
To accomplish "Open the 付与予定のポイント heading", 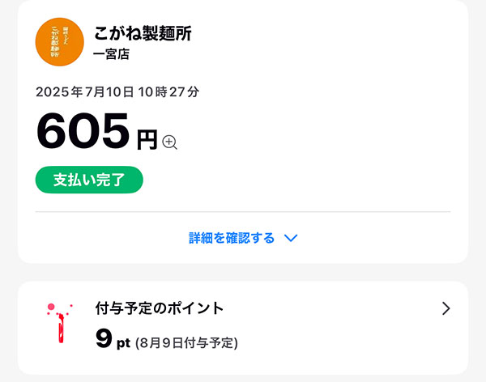I will [x=160, y=308].
